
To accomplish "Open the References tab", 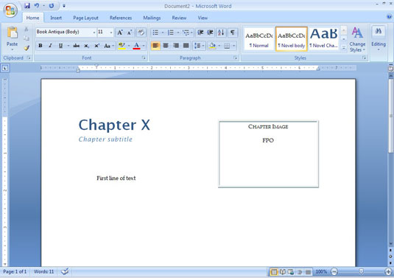I will [x=121, y=18].
